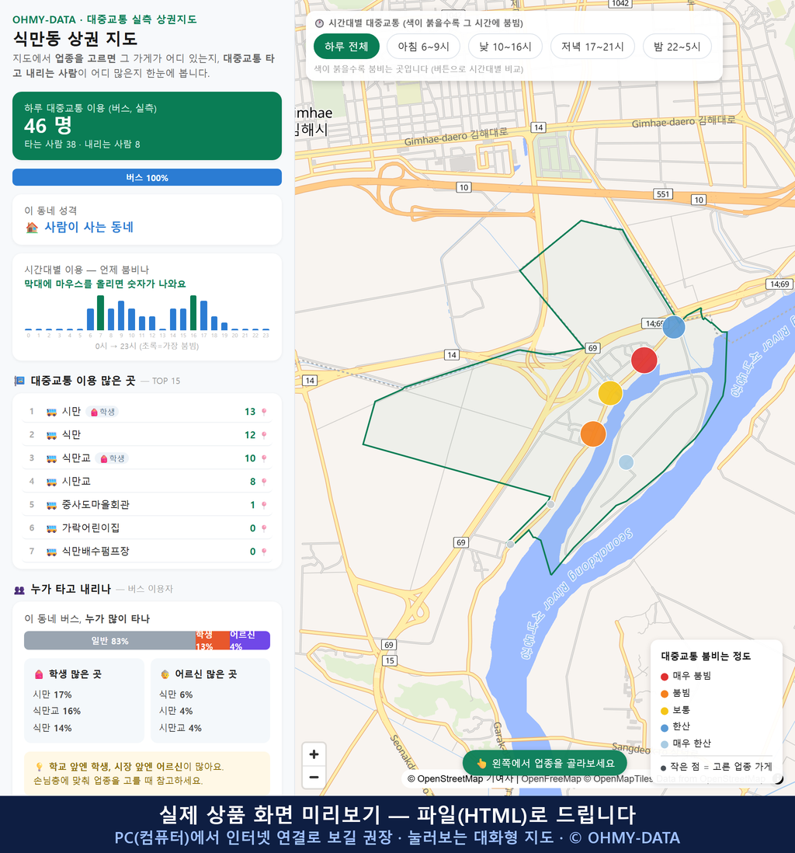Click the 식만배수펌프장 stop name

pyautogui.click(x=95, y=552)
